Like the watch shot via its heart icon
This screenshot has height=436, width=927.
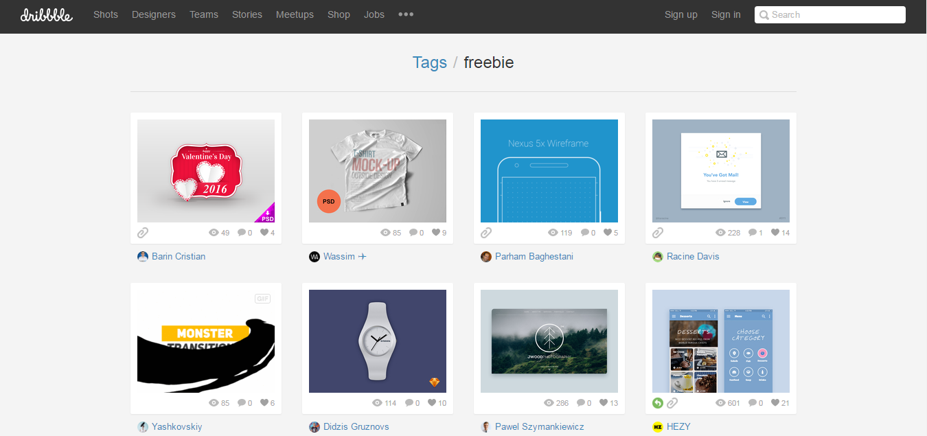432,402
